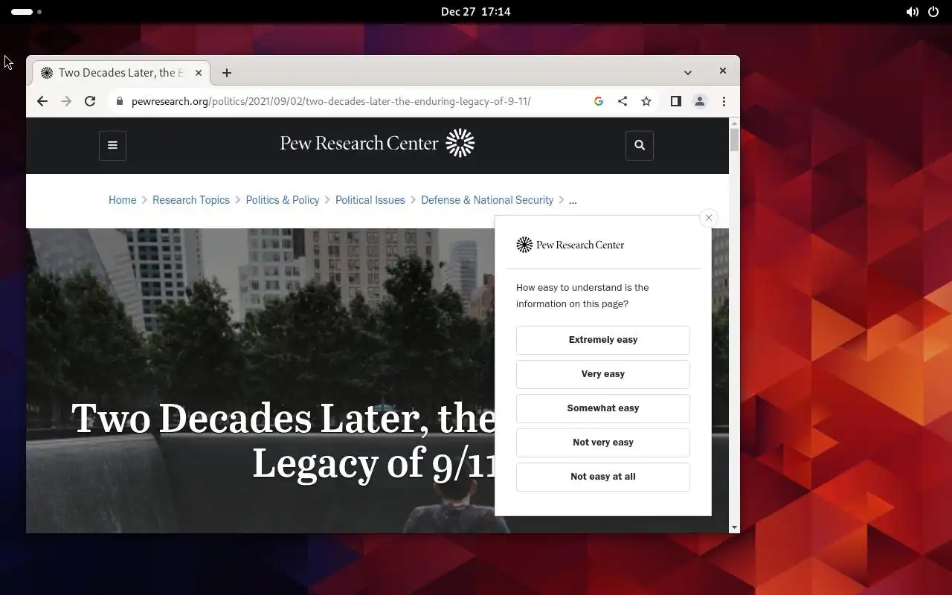Open the Pew site search button

click(x=640, y=145)
